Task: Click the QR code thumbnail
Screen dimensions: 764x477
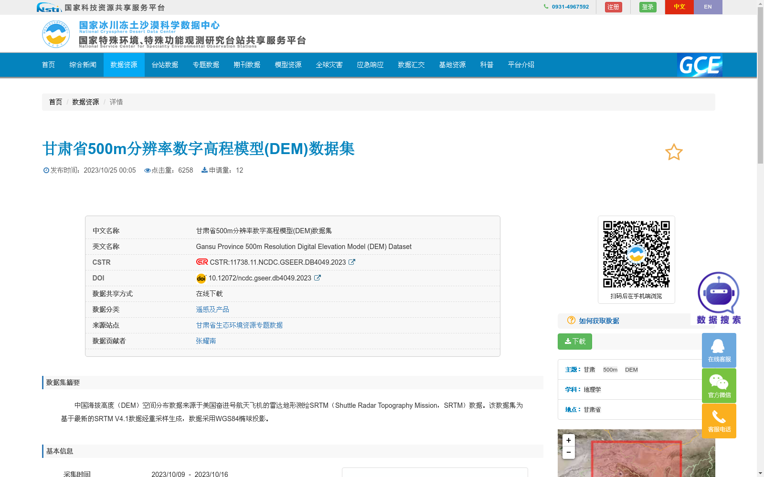Action: tap(636, 254)
